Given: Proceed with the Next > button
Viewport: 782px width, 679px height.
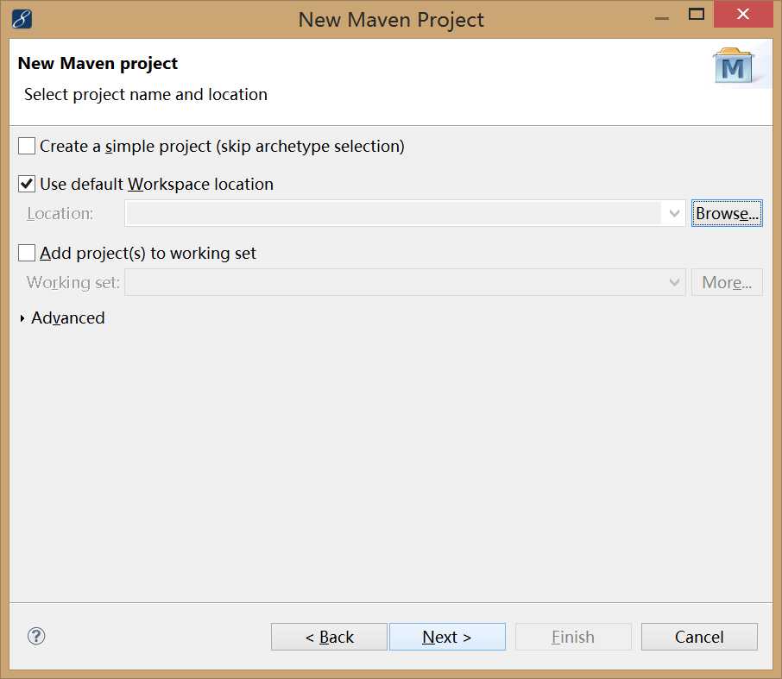Looking at the screenshot, I should coord(447,637).
